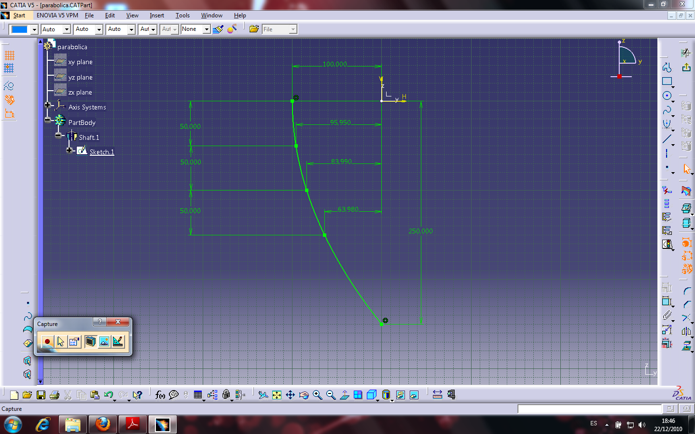This screenshot has width=695, height=434.
Task: Click the 100,000 dimension value
Action: click(334, 64)
